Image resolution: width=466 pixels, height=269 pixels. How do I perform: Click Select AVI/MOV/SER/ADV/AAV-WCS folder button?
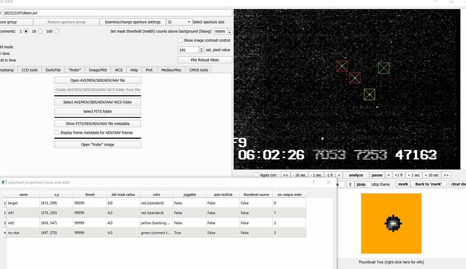(x=97, y=102)
